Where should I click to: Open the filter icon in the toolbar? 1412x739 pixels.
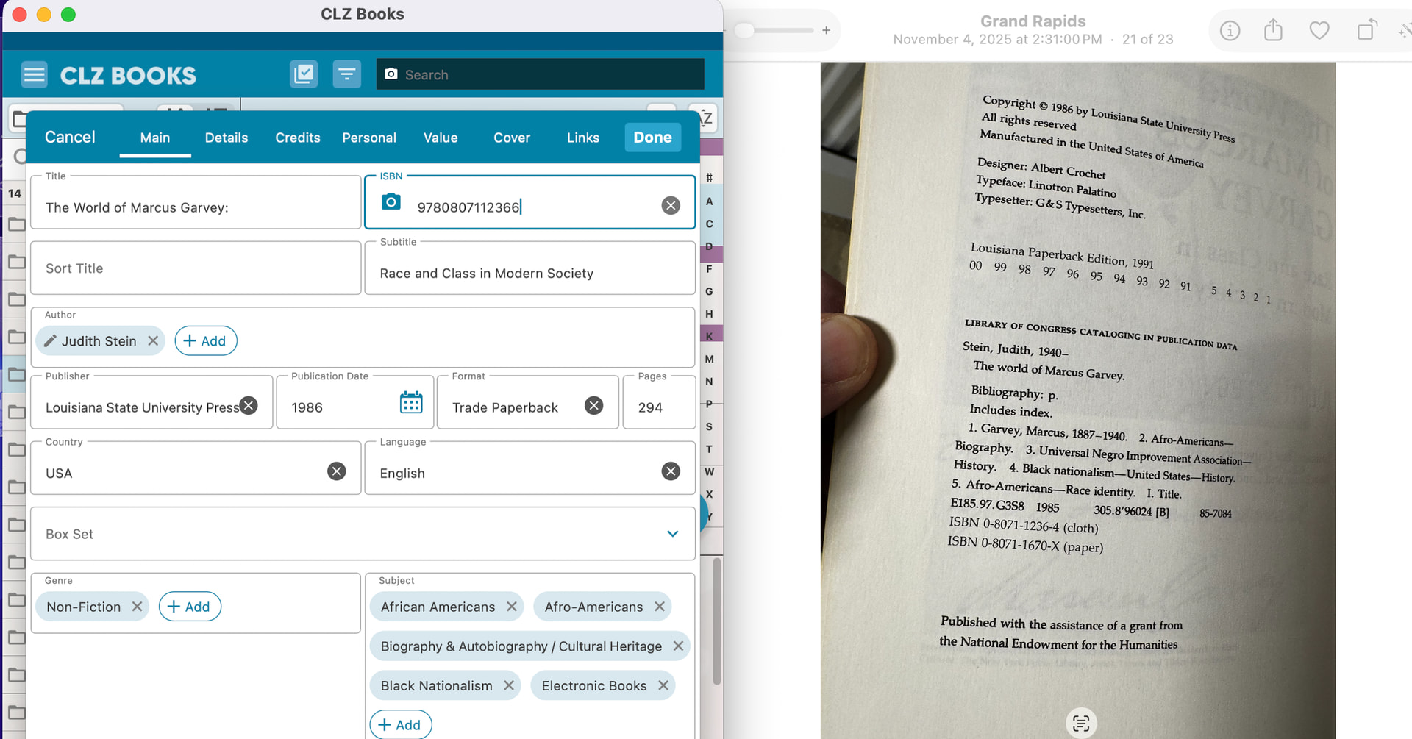click(x=346, y=74)
